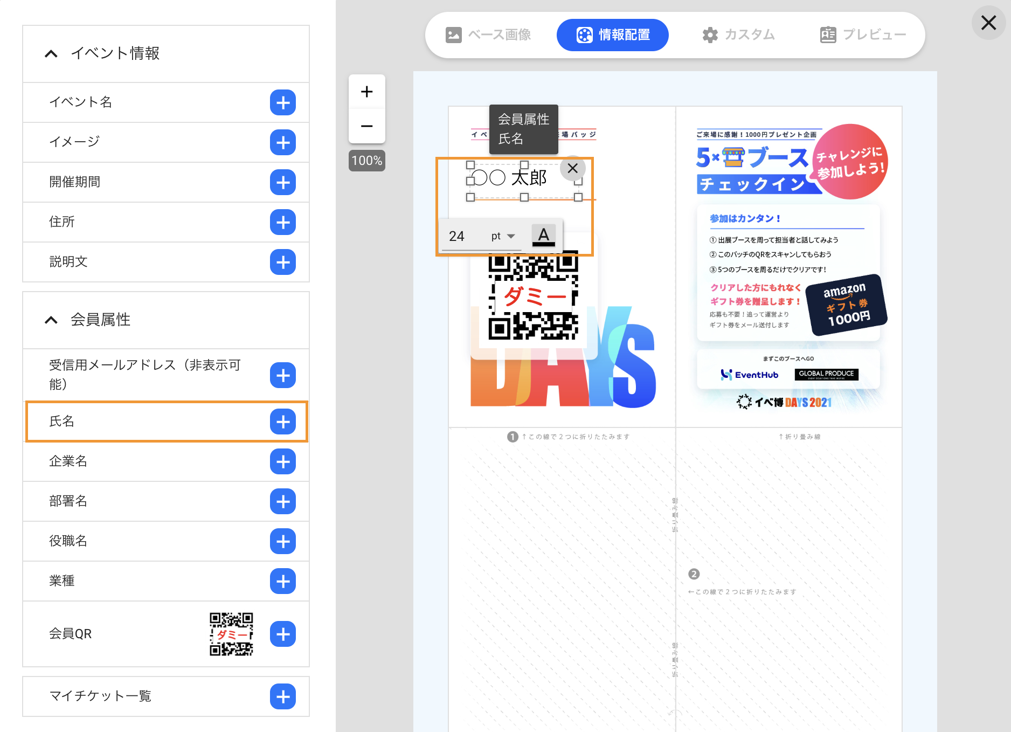Add 企業名 attribute to the badge
The width and height of the screenshot is (1011, 732).
point(283,461)
